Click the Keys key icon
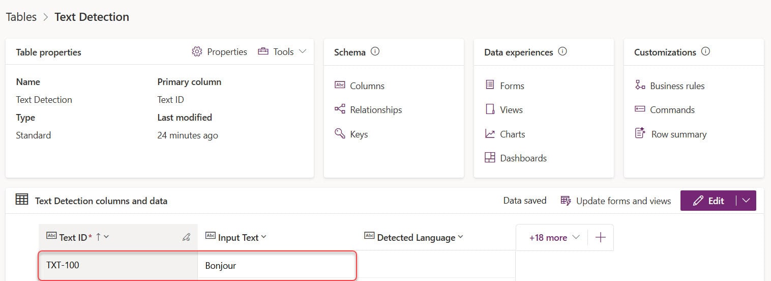Image resolution: width=771 pixels, height=281 pixels. tap(340, 133)
